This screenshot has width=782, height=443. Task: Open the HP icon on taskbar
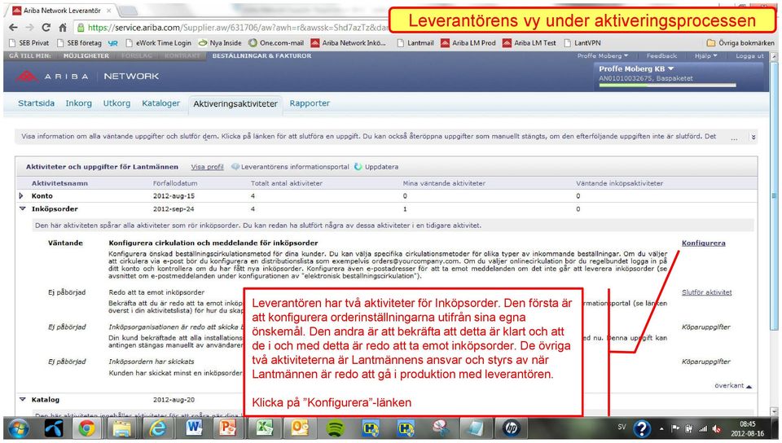coord(512,428)
